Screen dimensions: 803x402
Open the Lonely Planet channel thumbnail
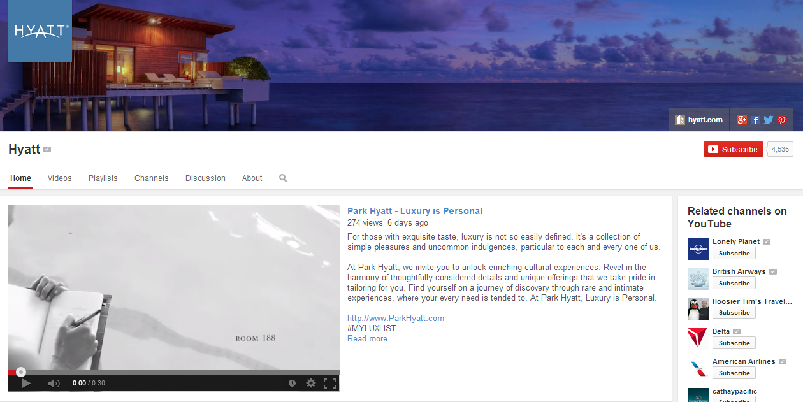(698, 249)
